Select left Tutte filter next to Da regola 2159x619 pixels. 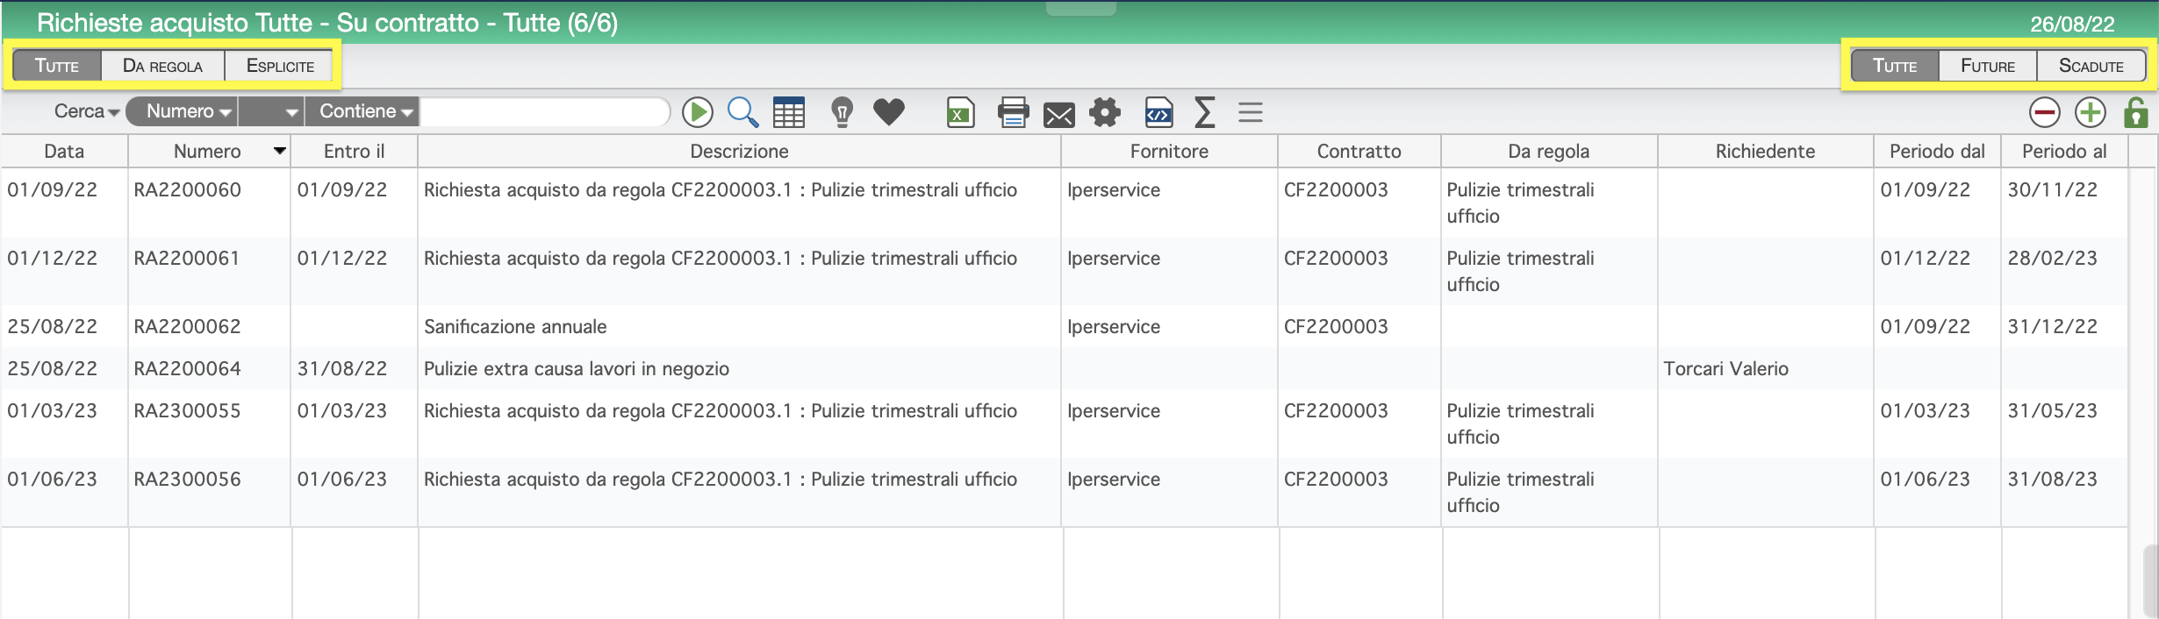click(57, 66)
